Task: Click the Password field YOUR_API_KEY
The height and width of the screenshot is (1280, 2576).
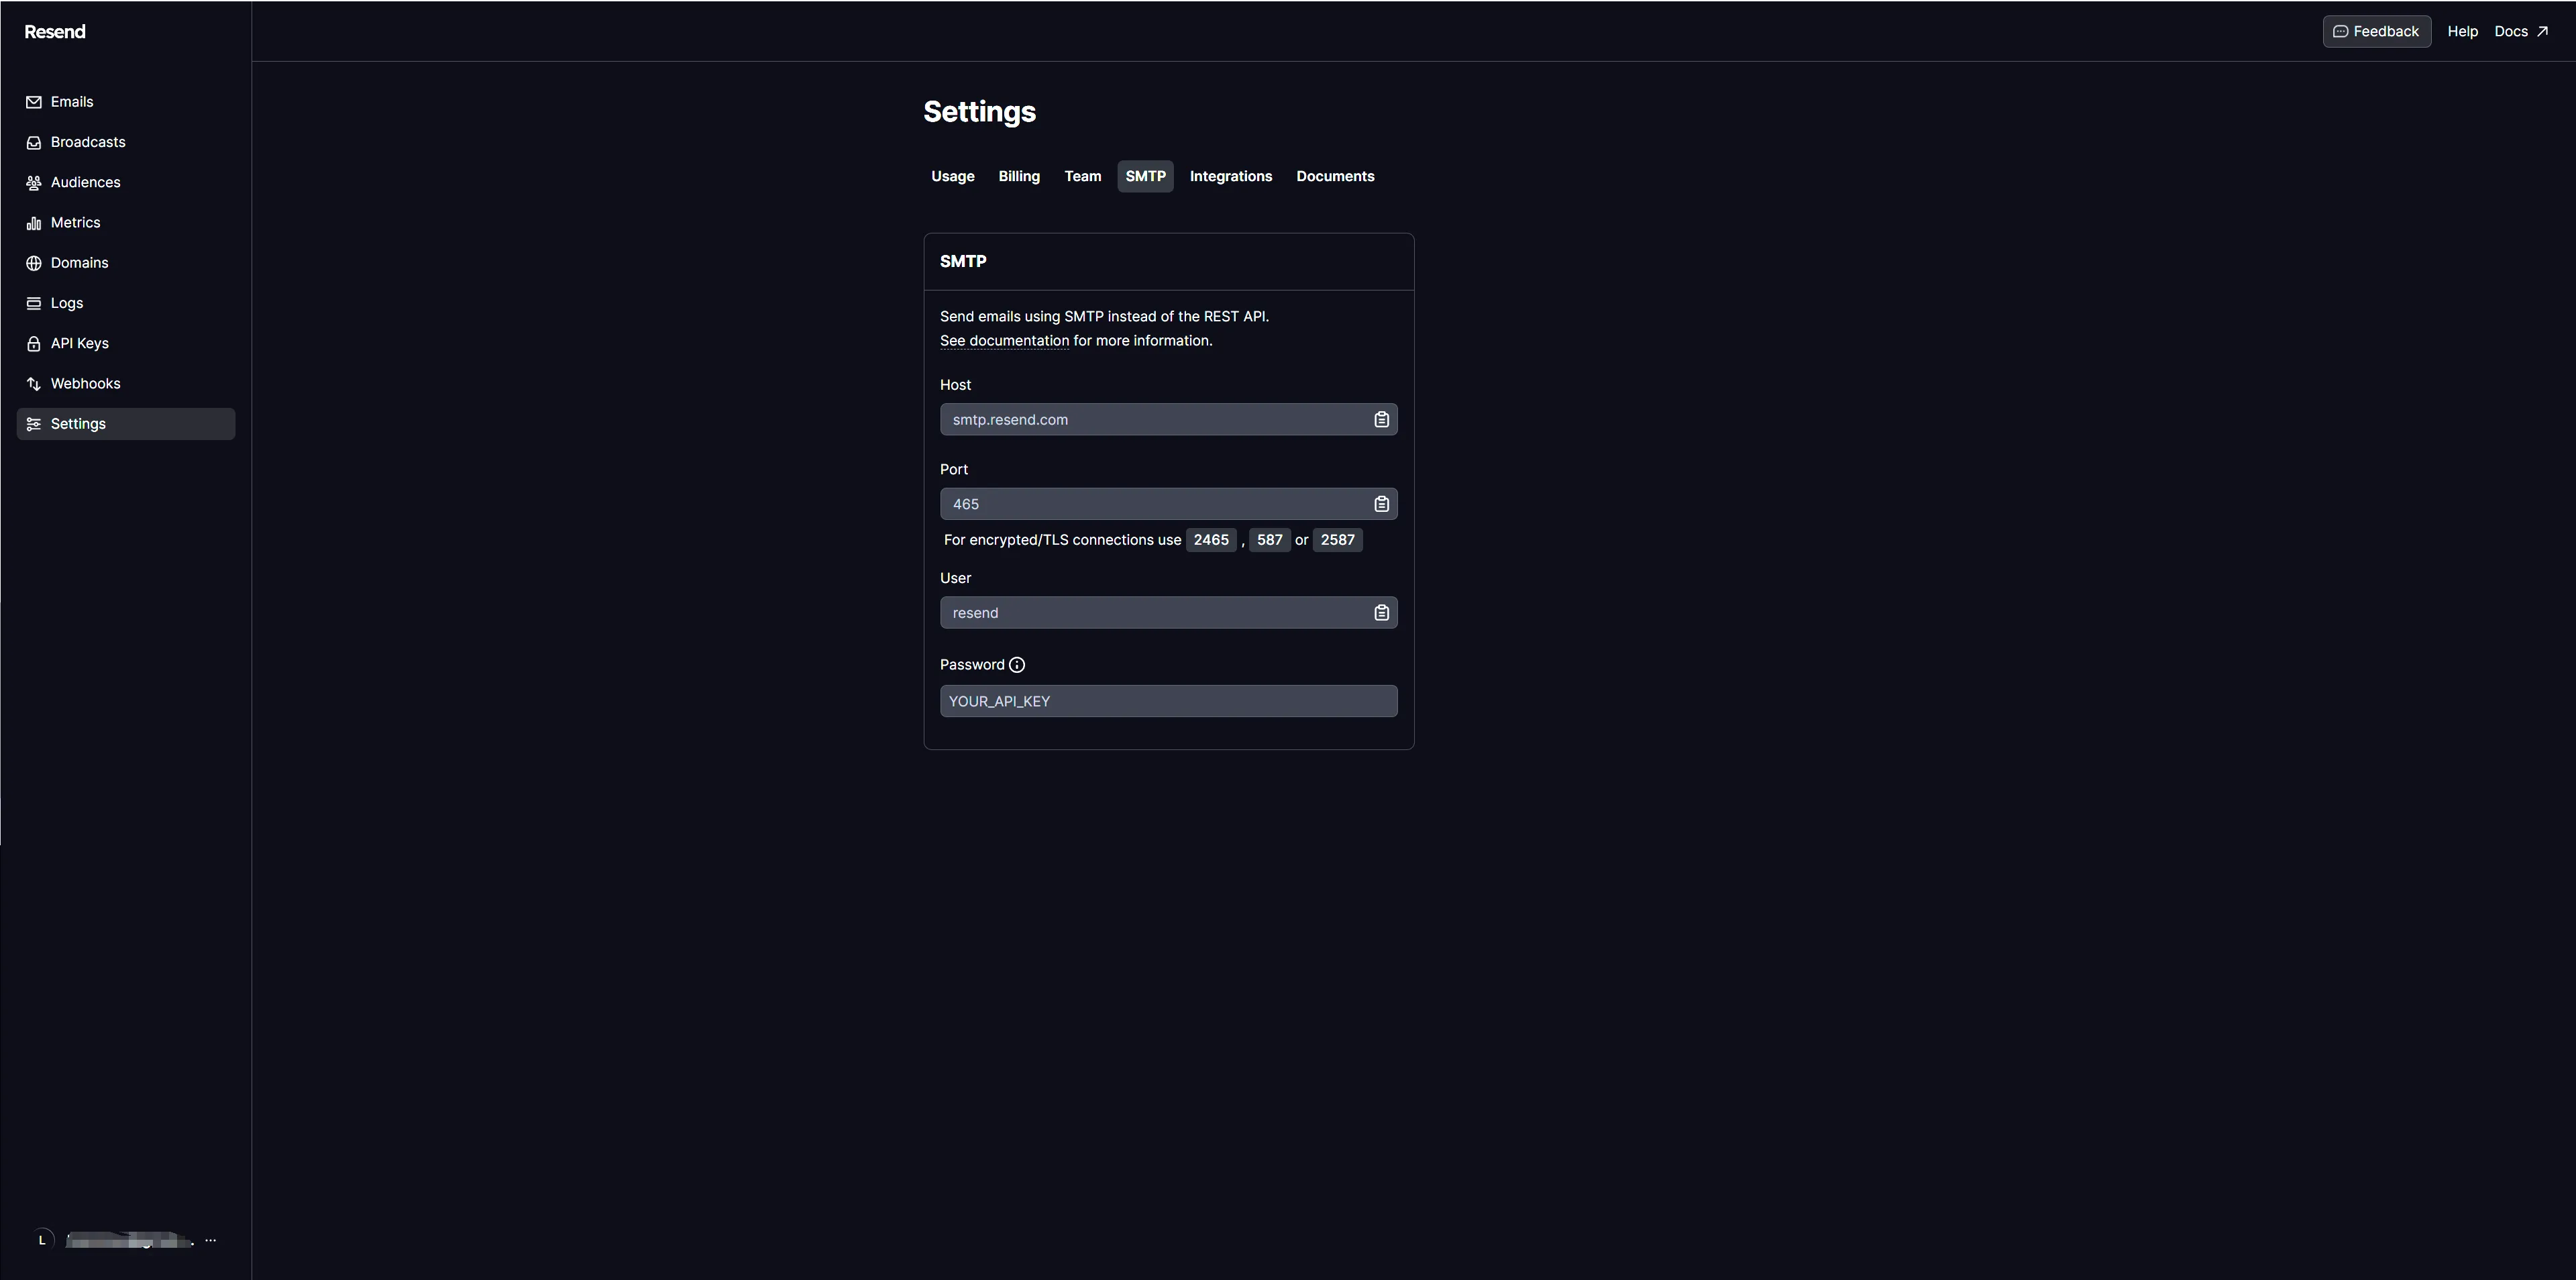Action: tap(1168, 701)
